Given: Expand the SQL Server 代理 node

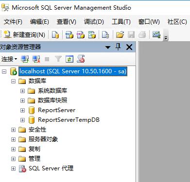Looking at the screenshot, I should point(14,168).
